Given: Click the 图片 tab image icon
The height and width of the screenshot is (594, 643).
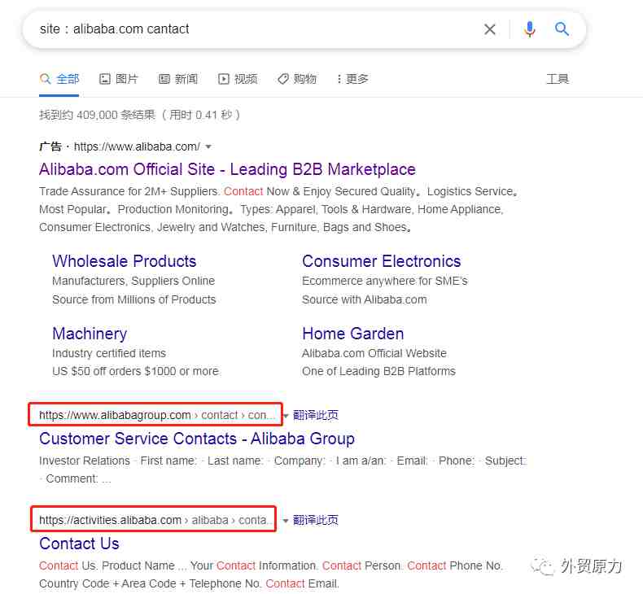Looking at the screenshot, I should 105,79.
